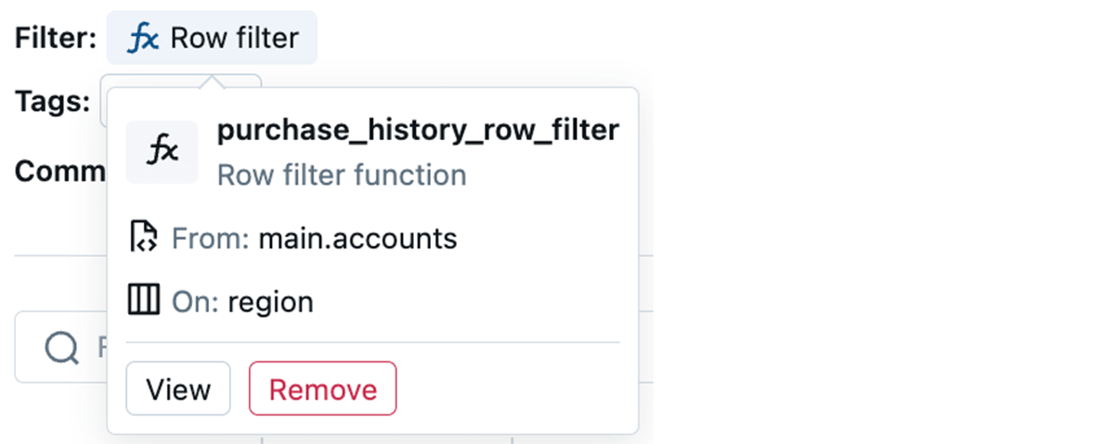Click the columns icon beside On
The width and height of the screenshot is (1114, 444).
143,301
